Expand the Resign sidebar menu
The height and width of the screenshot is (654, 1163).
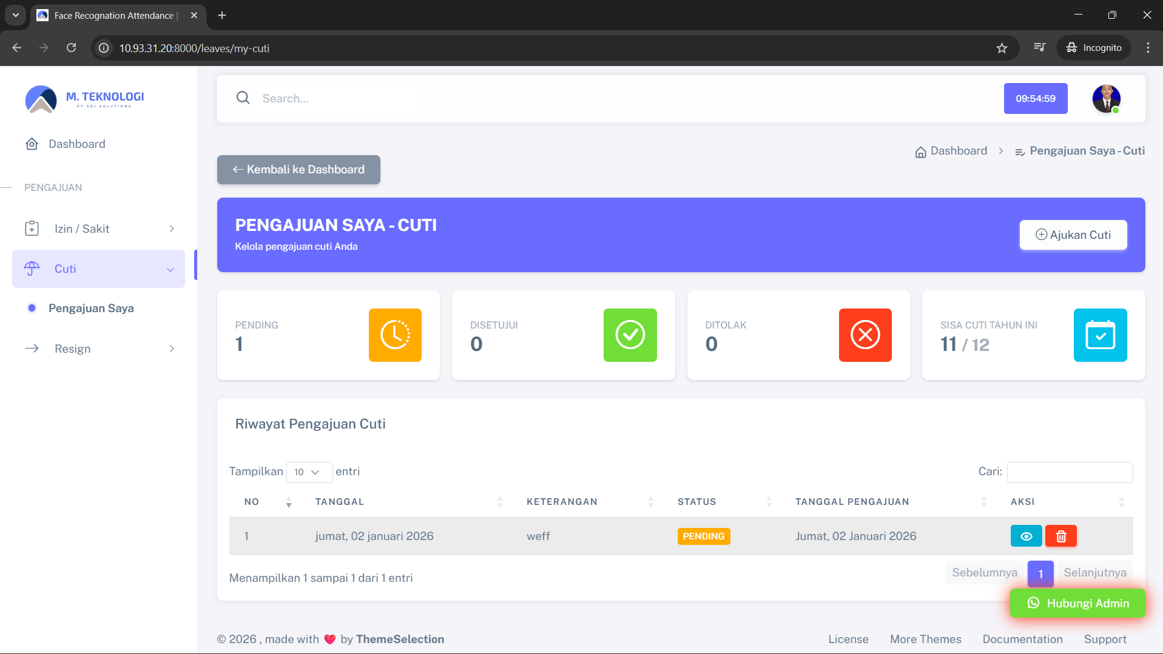tap(98, 349)
